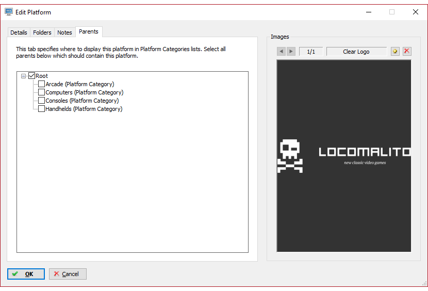Click the next image arrow button

pyautogui.click(x=291, y=52)
